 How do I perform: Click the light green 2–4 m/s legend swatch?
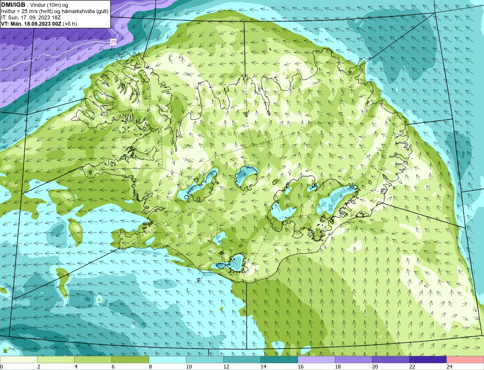coord(56,360)
